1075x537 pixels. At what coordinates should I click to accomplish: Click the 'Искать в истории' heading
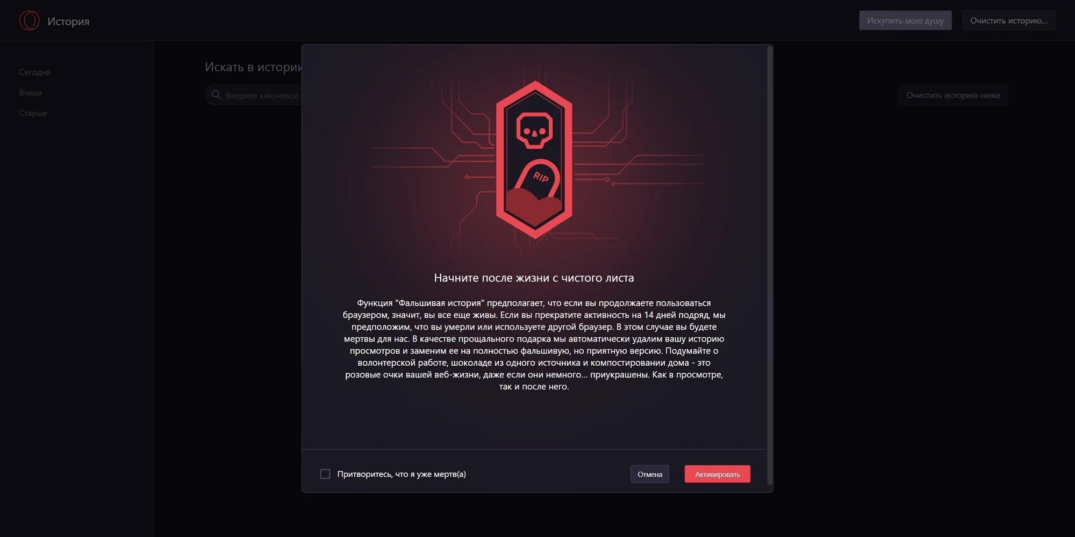coord(254,67)
